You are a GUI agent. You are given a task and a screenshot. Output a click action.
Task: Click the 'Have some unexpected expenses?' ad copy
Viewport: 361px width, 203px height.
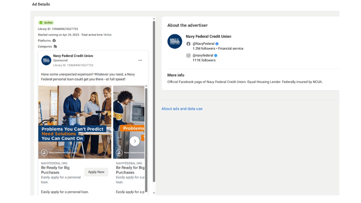(x=88, y=77)
